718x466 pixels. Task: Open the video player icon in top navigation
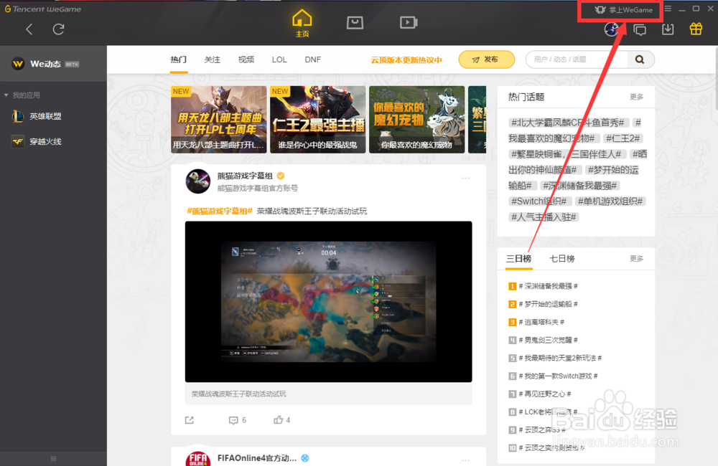(x=409, y=22)
